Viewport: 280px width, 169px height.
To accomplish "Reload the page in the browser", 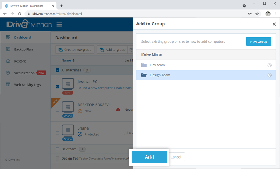I will [x=20, y=14].
